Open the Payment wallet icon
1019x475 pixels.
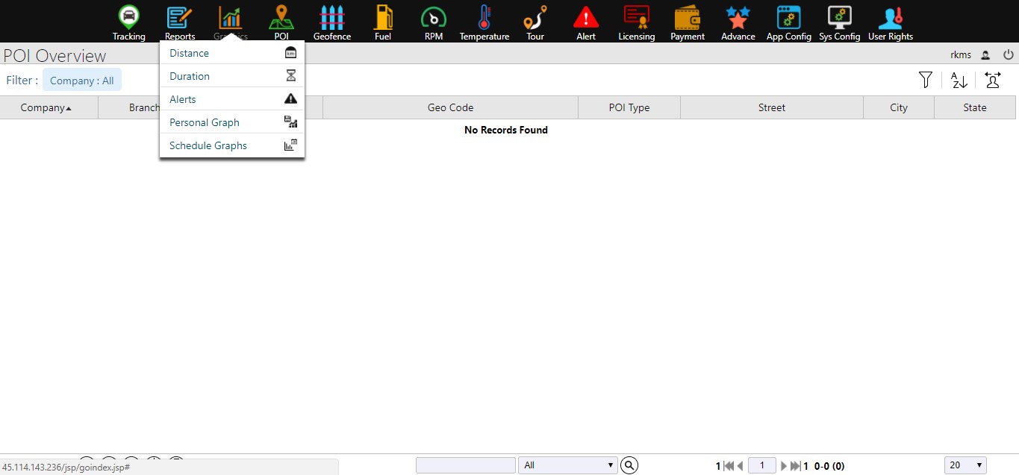[688, 18]
